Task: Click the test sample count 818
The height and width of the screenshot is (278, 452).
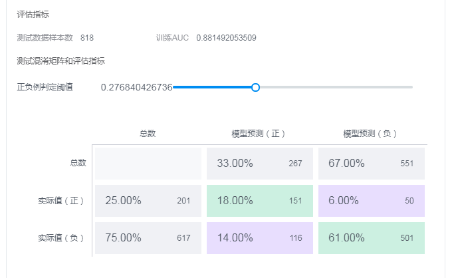Action: 87,38
